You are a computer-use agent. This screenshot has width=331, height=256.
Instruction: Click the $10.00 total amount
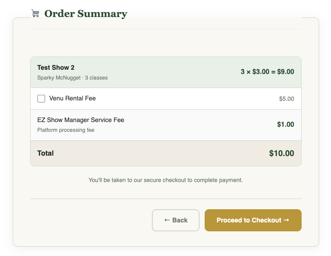pos(281,154)
